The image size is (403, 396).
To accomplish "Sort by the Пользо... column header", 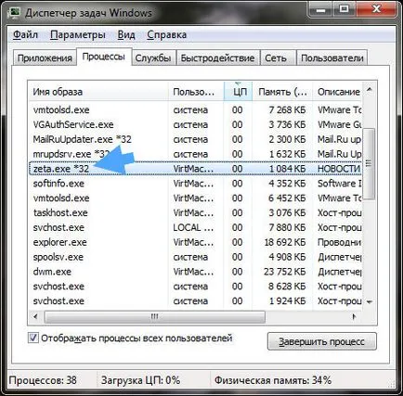I will tap(196, 92).
